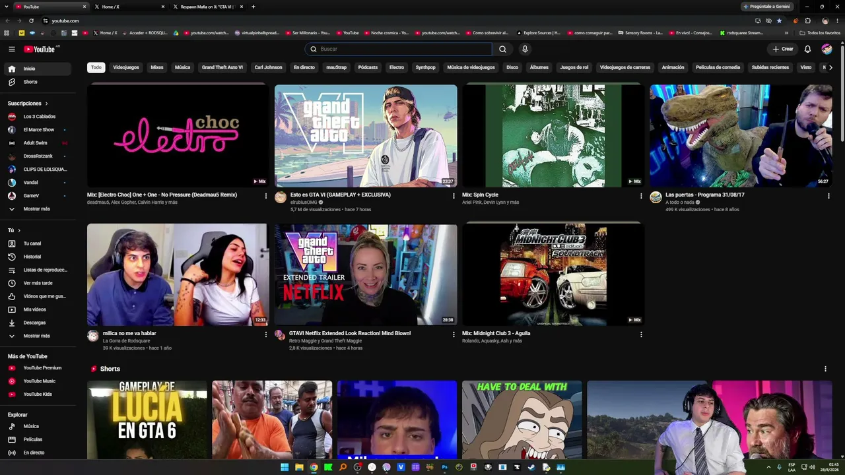Open Tu canal in the sidebar
Screen dimensions: 845x475
coord(38,243)
